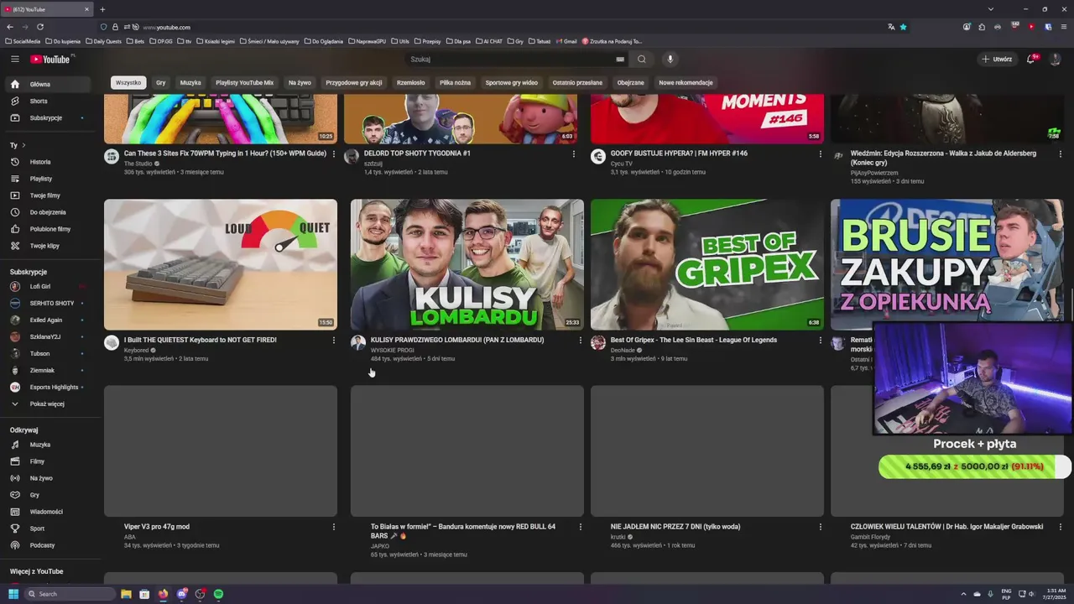Open Główna home in sidebar

pos(46,84)
